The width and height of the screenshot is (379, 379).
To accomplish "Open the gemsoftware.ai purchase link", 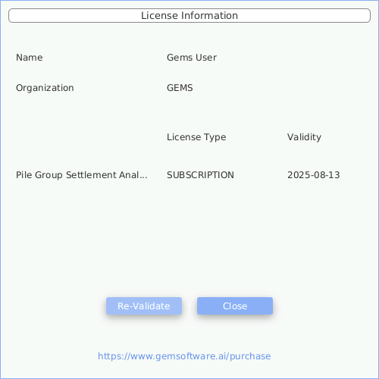I will [184, 356].
